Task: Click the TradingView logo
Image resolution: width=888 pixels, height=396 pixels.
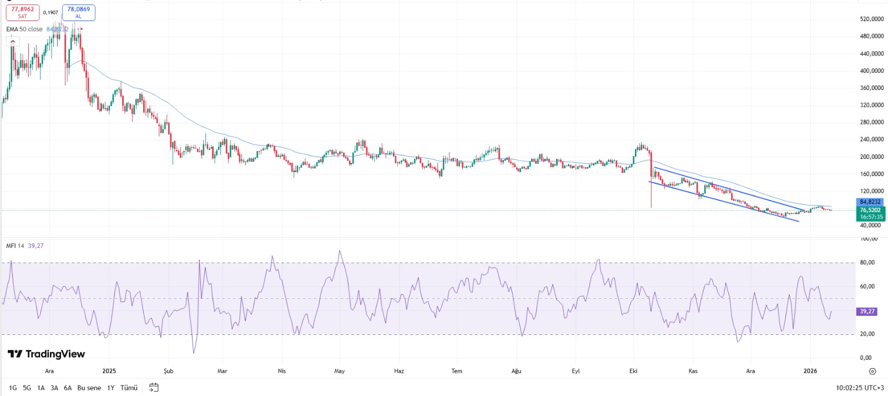Action: [x=47, y=354]
